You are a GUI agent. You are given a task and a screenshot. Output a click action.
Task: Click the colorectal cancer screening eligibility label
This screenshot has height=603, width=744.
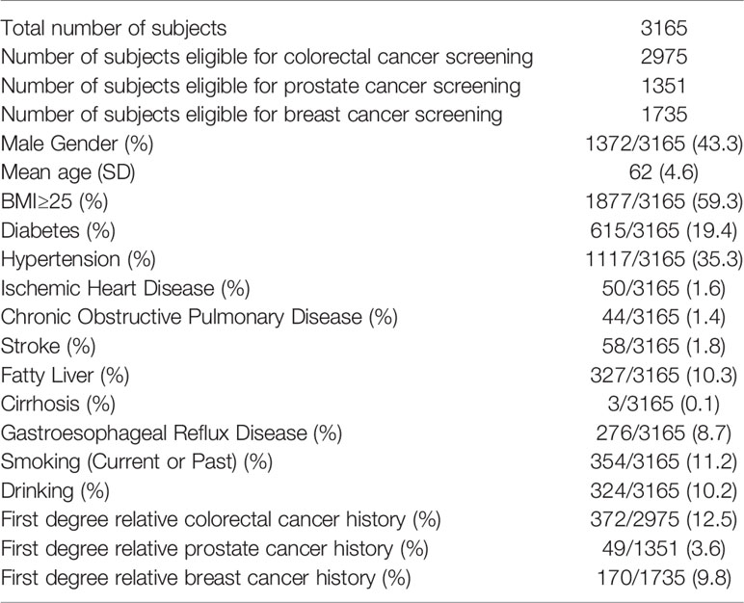pyautogui.click(x=267, y=58)
